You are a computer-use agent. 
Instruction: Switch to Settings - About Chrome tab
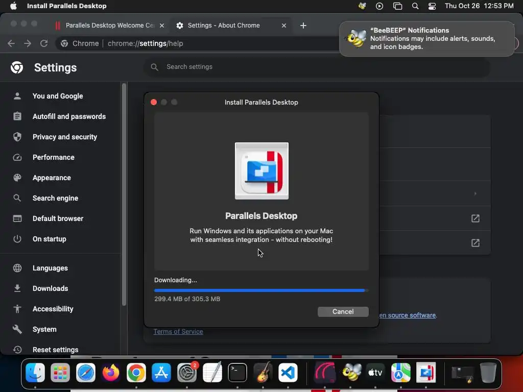pyautogui.click(x=231, y=26)
